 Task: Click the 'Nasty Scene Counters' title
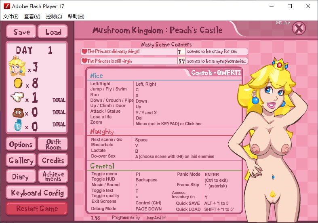point(166,44)
